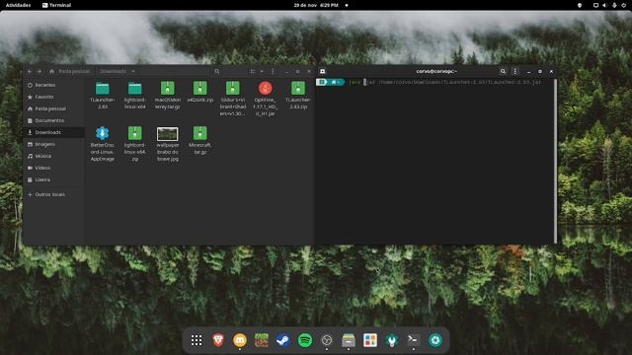Open the show applications grid in dock
The image size is (632, 355).
point(197,340)
